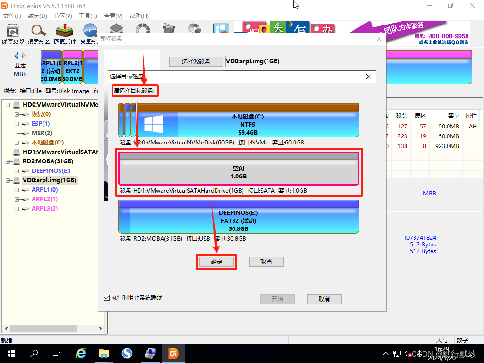Click the 选择源磁盘 button
The height and width of the screenshot is (363, 484).
tap(196, 62)
